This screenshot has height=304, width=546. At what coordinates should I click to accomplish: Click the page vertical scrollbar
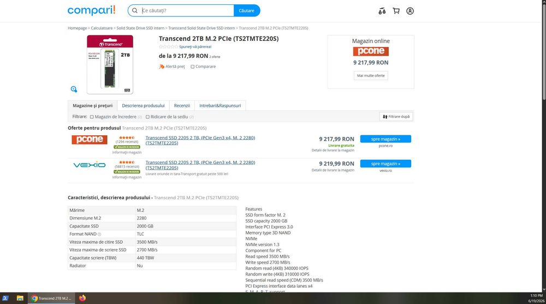point(543,52)
